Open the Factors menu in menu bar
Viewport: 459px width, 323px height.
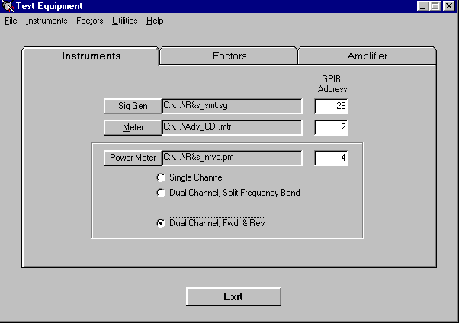click(x=89, y=21)
